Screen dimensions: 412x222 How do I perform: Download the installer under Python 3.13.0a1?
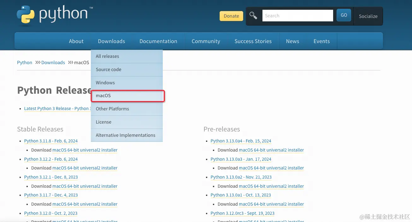(271, 204)
